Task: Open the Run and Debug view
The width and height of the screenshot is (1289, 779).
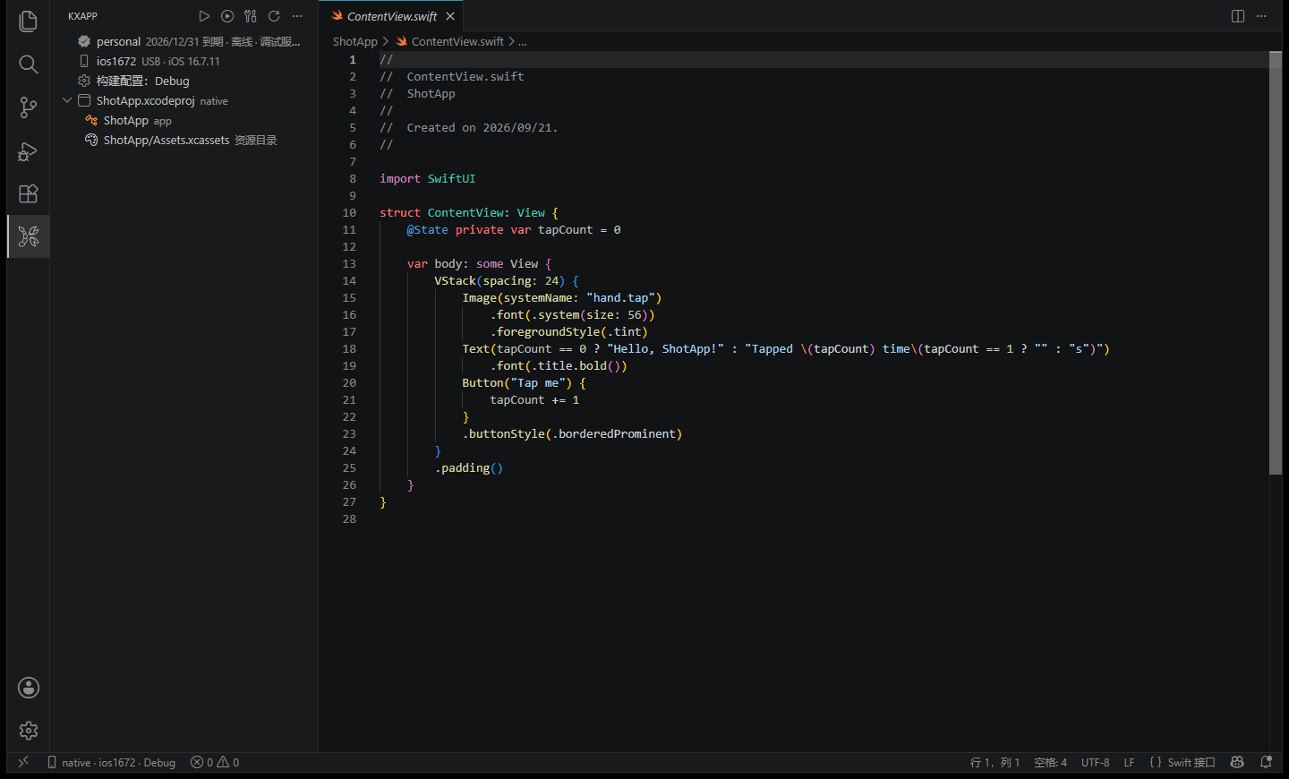Action: [x=29, y=150]
